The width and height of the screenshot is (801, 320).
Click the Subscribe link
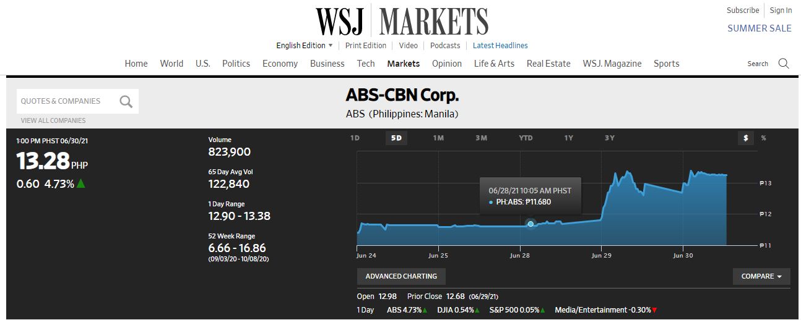coord(743,11)
